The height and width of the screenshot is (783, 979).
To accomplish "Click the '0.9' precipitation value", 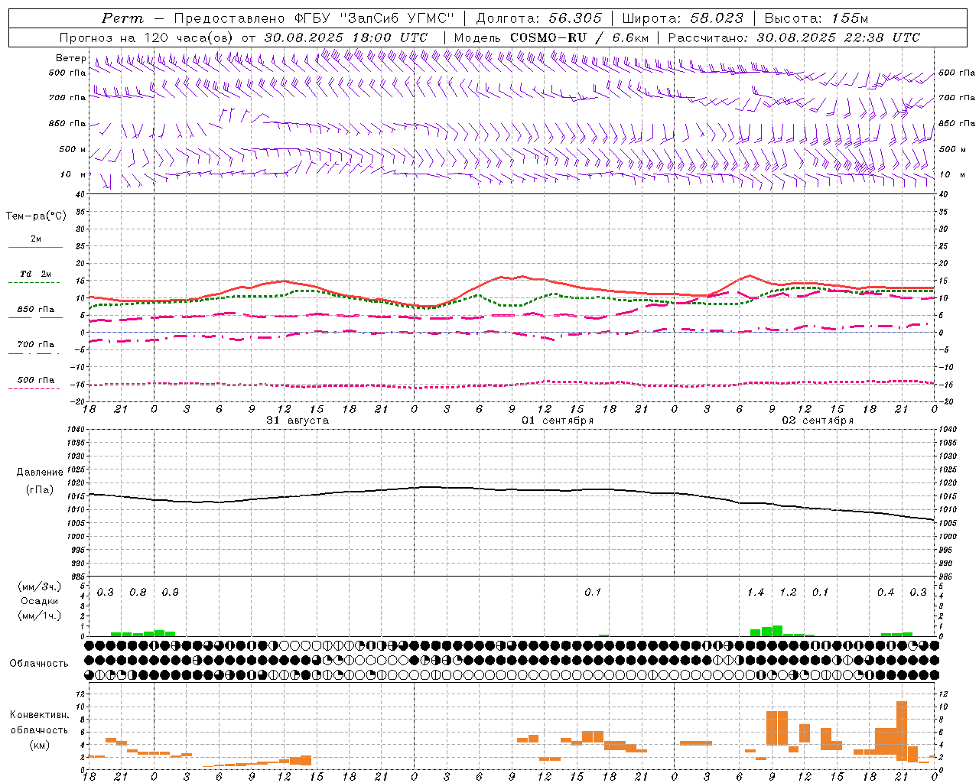I will tap(170, 592).
